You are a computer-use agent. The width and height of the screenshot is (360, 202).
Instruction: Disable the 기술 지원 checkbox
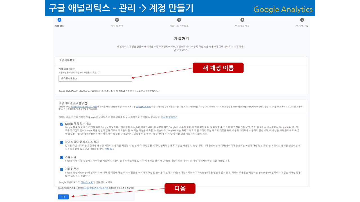coord(62,157)
